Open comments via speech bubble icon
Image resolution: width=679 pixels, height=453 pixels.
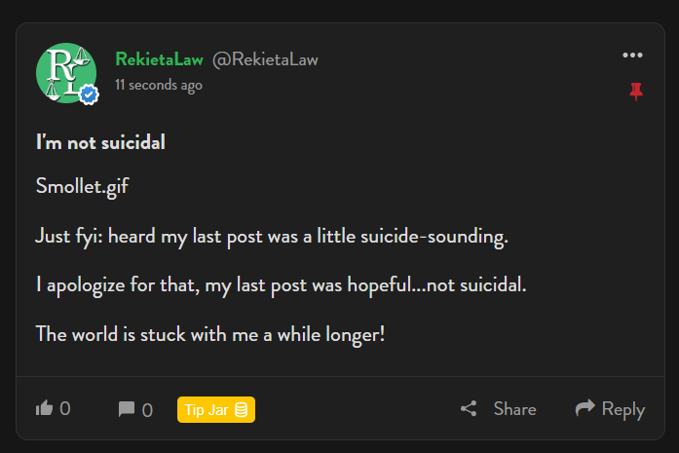(127, 409)
